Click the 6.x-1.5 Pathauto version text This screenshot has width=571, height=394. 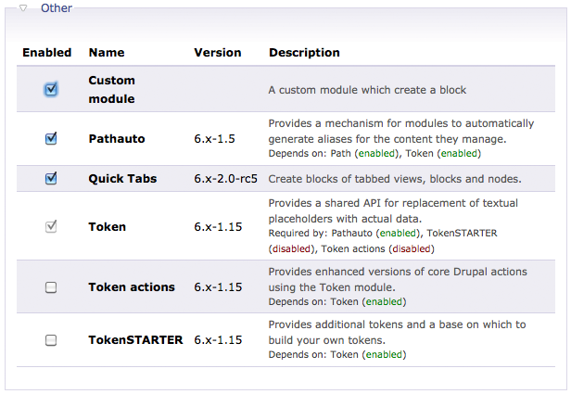214,138
